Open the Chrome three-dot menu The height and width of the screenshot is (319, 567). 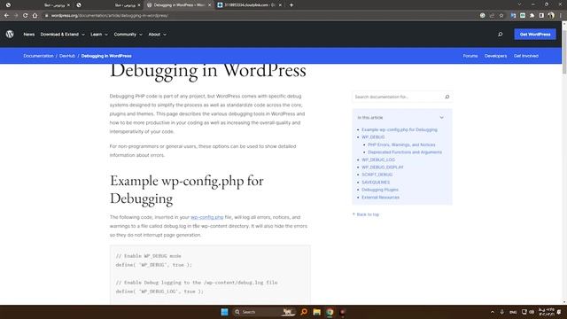point(561,16)
